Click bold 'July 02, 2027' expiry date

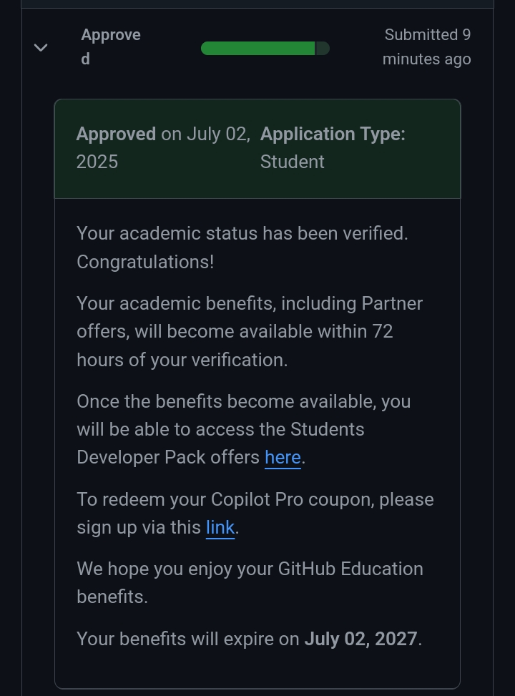point(360,639)
